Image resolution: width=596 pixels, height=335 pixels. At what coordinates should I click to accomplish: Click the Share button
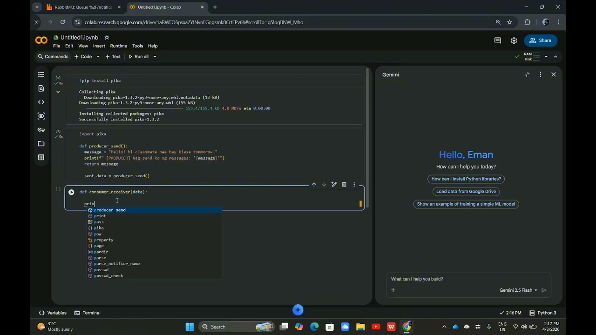tap(541, 40)
